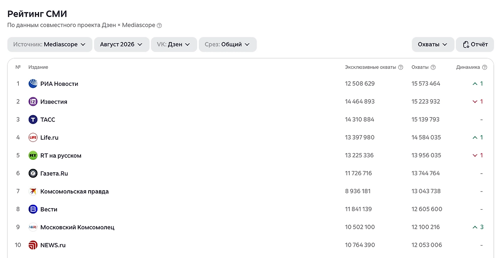Viewport: 499px width, 258px height.
Task: Open Московский Комсомолец publication link
Action: (x=77, y=227)
